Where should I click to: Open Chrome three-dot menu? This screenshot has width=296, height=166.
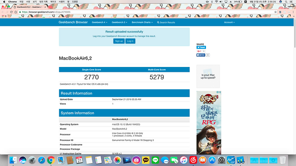click(x=293, y=12)
